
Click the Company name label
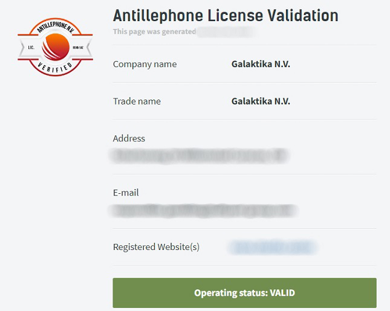click(x=145, y=64)
